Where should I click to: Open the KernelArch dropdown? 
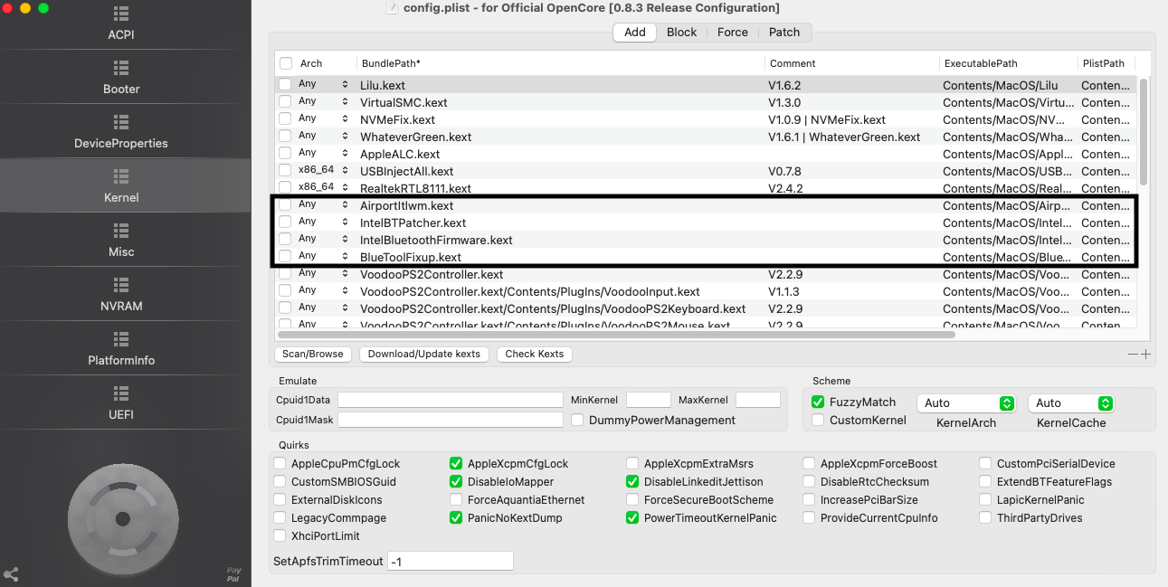pyautogui.click(x=965, y=403)
